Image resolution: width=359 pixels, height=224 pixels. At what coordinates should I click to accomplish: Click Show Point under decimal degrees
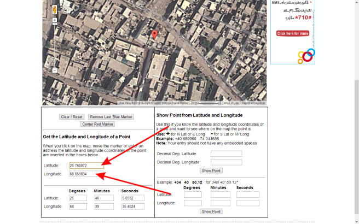(211, 170)
